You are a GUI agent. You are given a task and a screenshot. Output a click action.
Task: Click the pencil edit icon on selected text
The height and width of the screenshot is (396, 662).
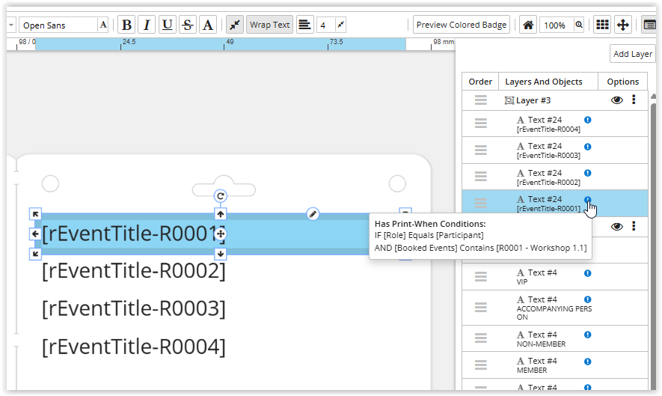point(313,214)
